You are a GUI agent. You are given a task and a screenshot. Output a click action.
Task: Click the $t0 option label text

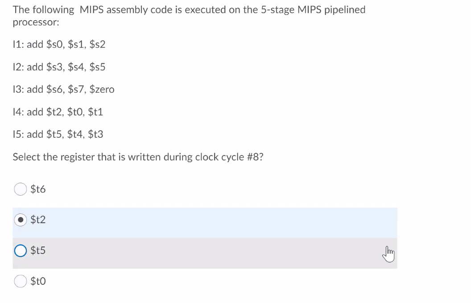pos(37,281)
